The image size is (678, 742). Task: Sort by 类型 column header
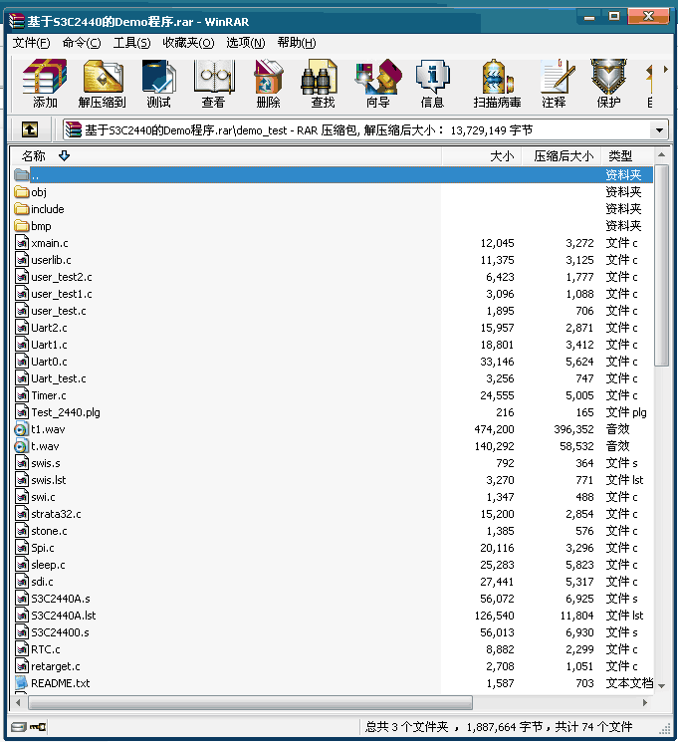(x=627, y=156)
